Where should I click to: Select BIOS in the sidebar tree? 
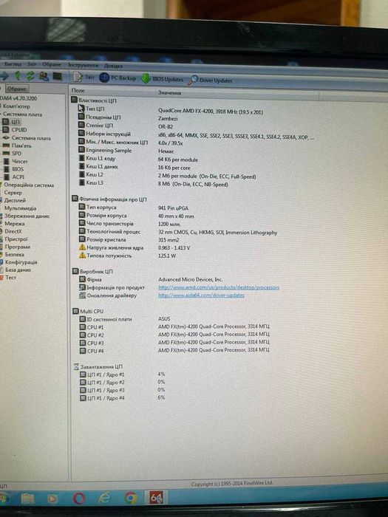pyautogui.click(x=18, y=169)
